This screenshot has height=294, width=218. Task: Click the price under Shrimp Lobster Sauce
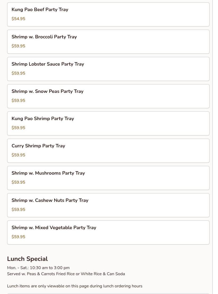click(18, 73)
